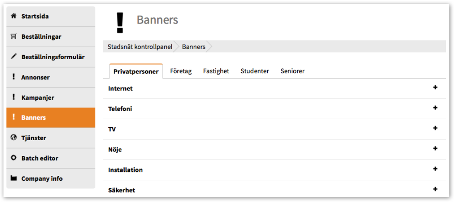Click the factory icon for Company info
455x202 pixels.
tap(13, 178)
